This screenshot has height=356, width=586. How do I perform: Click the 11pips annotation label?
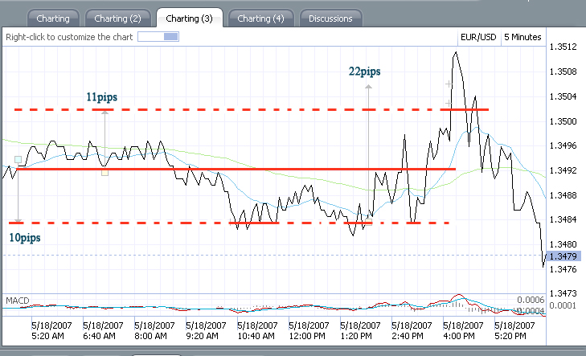pyautogui.click(x=101, y=97)
